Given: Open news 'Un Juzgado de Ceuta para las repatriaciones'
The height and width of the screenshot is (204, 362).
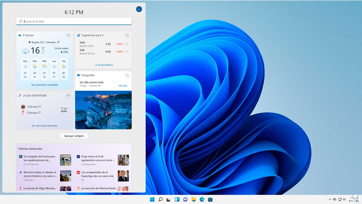Looking at the screenshot, I should pos(39,158).
